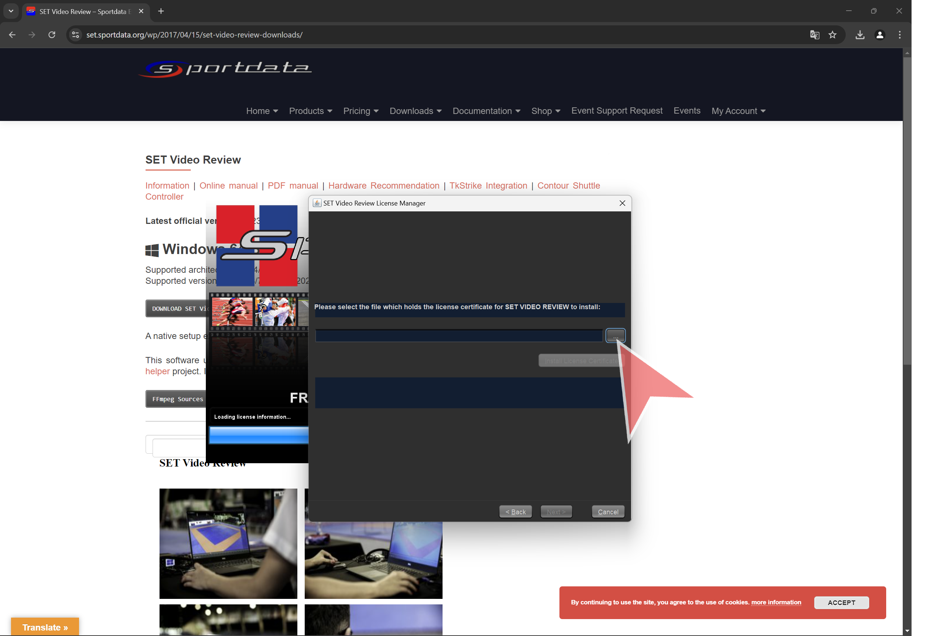Image resolution: width=945 pixels, height=636 pixels.
Task: Click the browser back arrow
Action: pyautogui.click(x=12, y=35)
